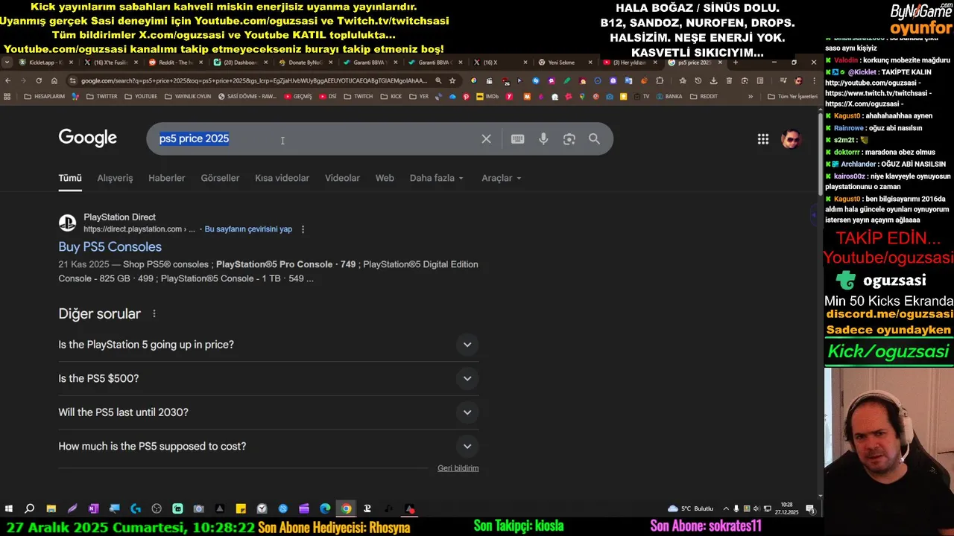The height and width of the screenshot is (536, 954).
Task: Switch to 'Görseller' results tab
Action: coord(220,178)
